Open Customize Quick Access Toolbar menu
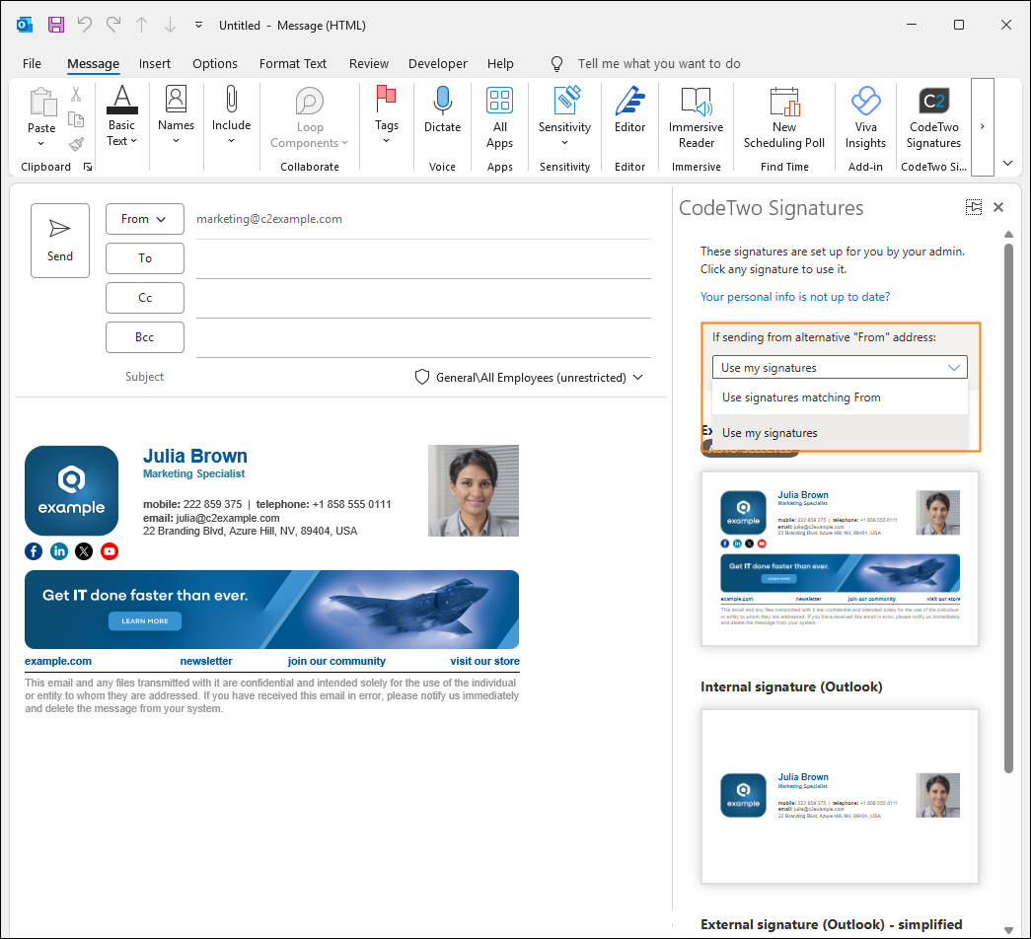1031x939 pixels. tap(198, 25)
